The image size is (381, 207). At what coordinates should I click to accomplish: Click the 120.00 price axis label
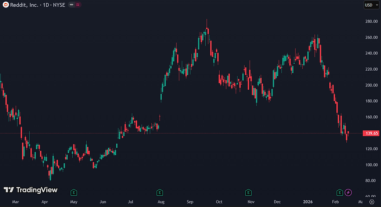[372, 149]
